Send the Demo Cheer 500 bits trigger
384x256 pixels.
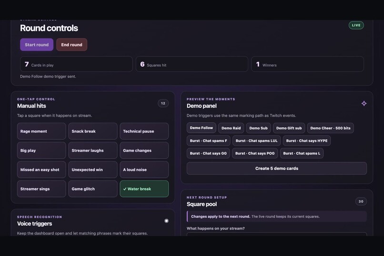(330, 128)
